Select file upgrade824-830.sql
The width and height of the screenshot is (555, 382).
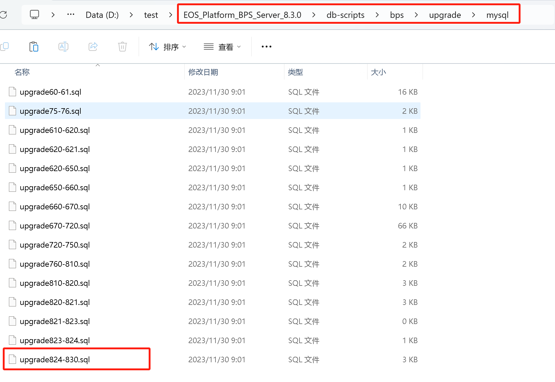pyautogui.click(x=55, y=359)
